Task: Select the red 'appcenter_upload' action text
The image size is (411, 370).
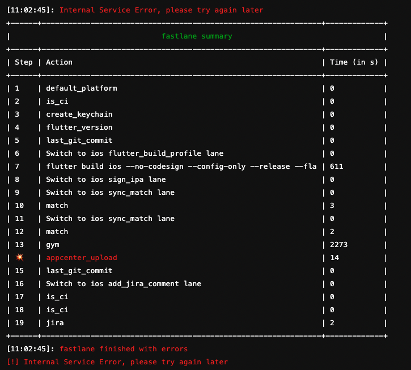Action: [x=82, y=258]
